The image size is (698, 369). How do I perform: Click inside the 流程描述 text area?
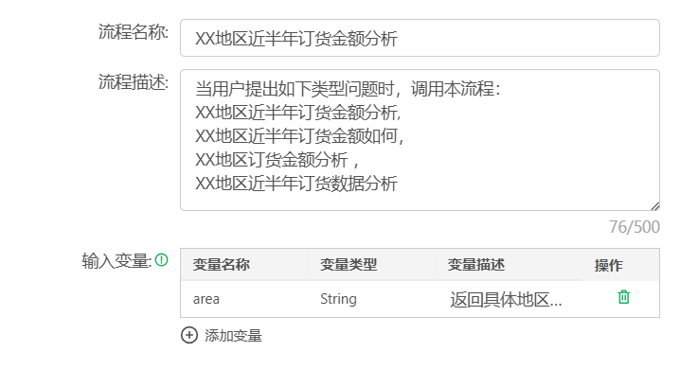(x=420, y=140)
